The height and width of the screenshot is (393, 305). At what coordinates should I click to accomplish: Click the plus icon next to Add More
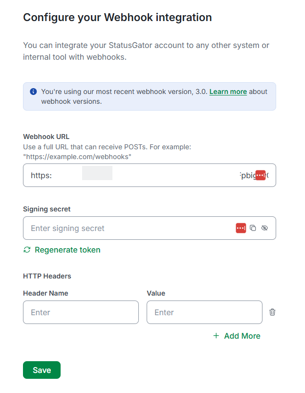point(216,336)
